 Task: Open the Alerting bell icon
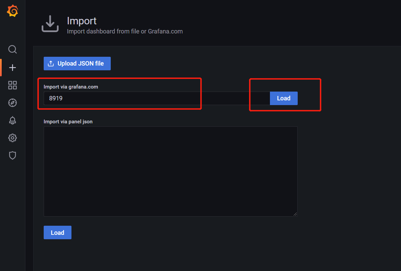tap(13, 120)
